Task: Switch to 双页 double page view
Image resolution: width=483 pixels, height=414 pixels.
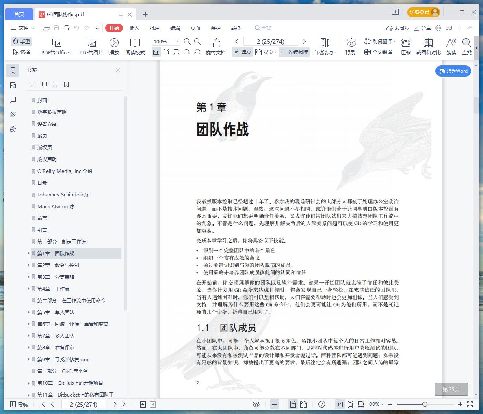Action: click(x=266, y=52)
